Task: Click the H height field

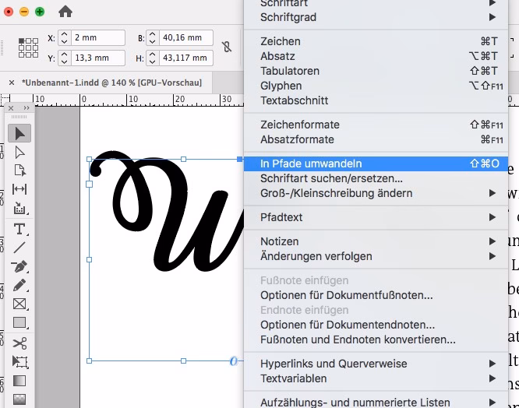Action: pyautogui.click(x=186, y=58)
